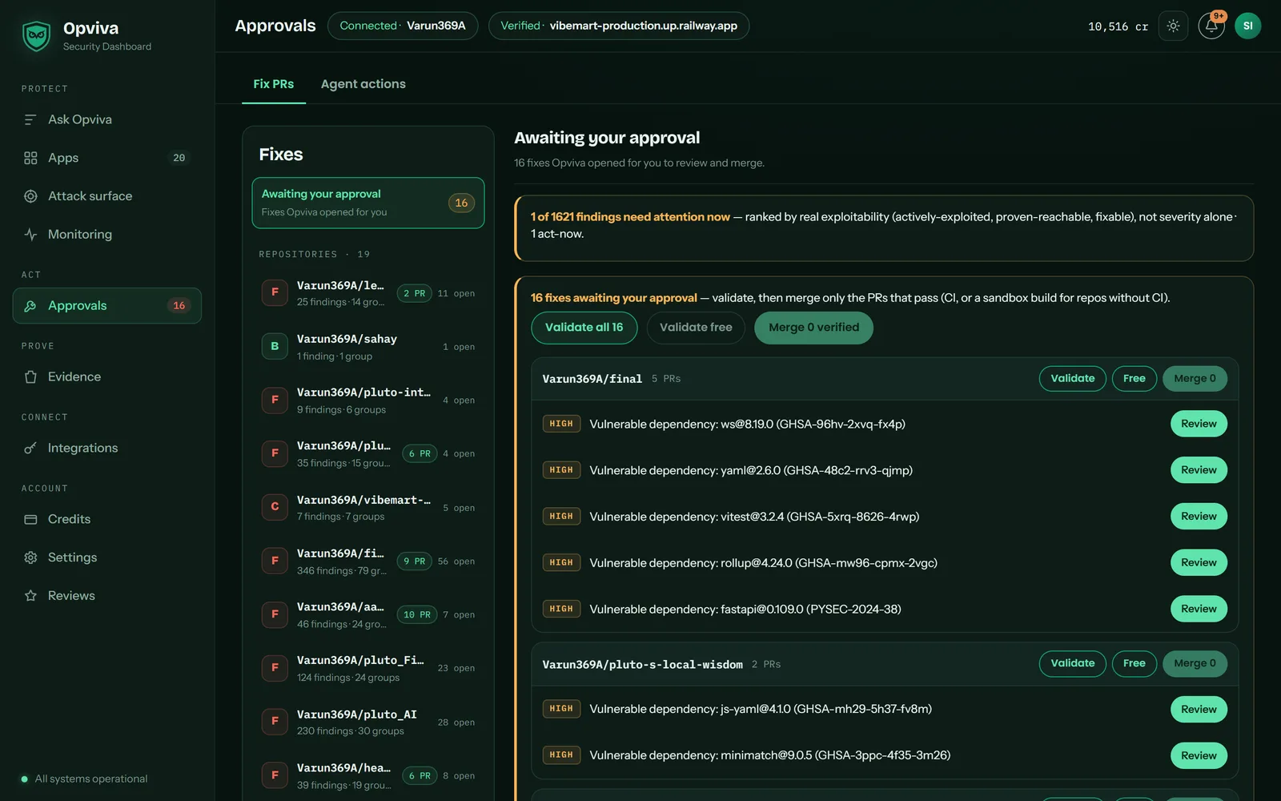The height and width of the screenshot is (801, 1281).
Task: Click the 2 PR badge on Varun369A/le…
Action: click(x=415, y=293)
